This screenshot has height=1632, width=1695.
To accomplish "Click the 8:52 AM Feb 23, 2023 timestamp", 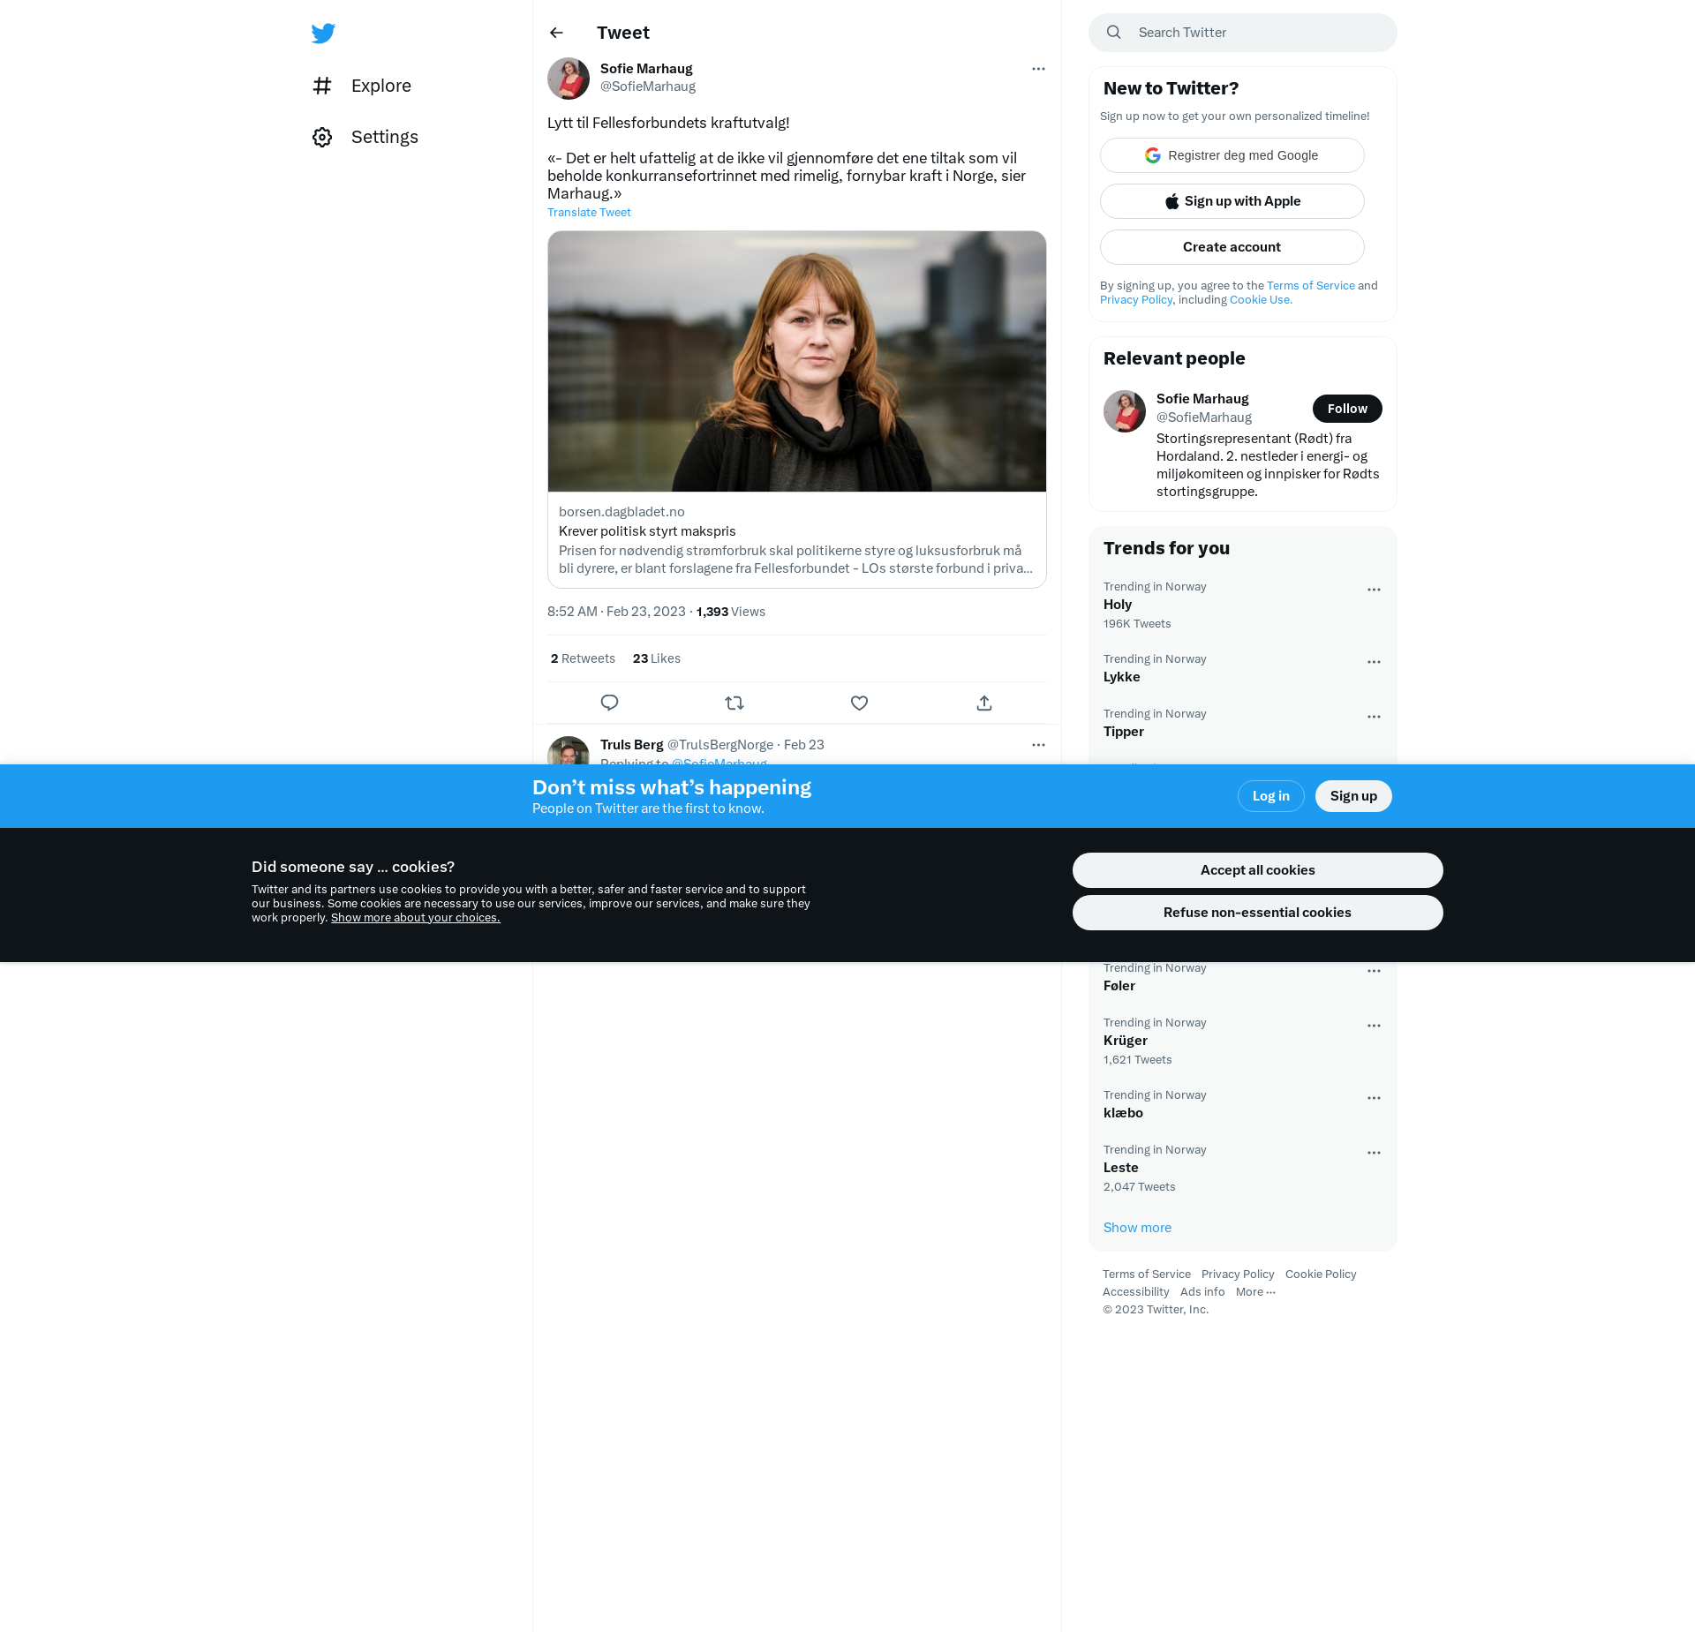I will click(616, 612).
